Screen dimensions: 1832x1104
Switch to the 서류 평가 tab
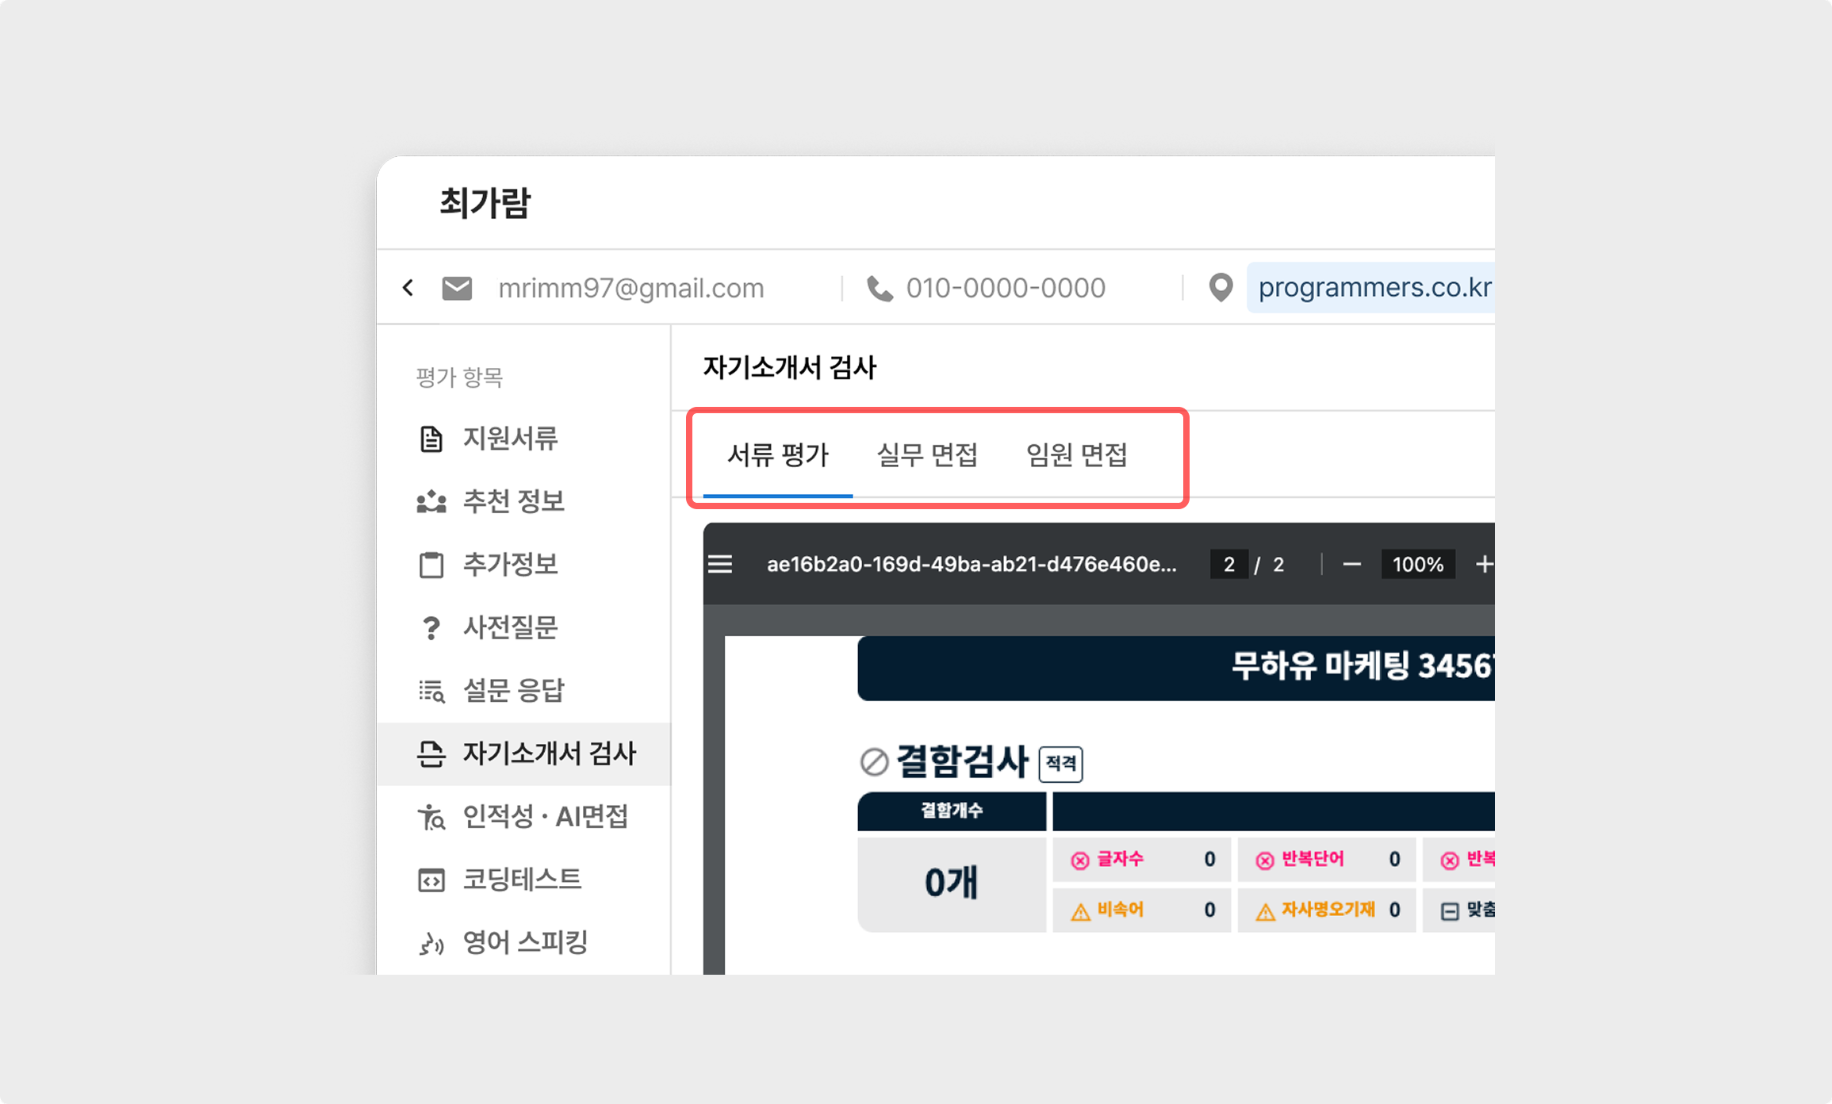point(777,455)
